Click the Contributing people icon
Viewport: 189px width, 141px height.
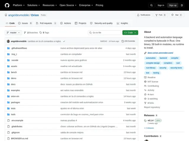pos(145,86)
